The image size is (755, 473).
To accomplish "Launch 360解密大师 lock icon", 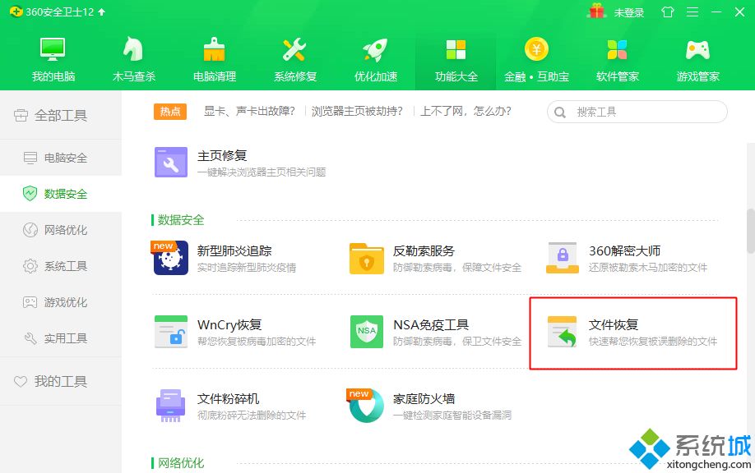I will [x=563, y=258].
